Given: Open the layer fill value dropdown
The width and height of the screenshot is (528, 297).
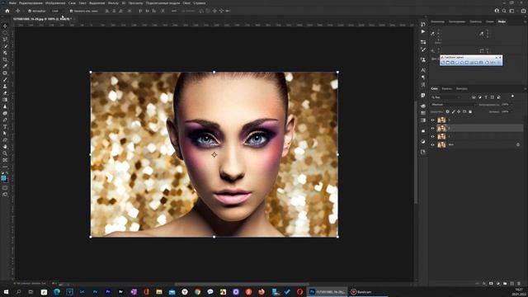Looking at the screenshot, I should click(507, 111).
